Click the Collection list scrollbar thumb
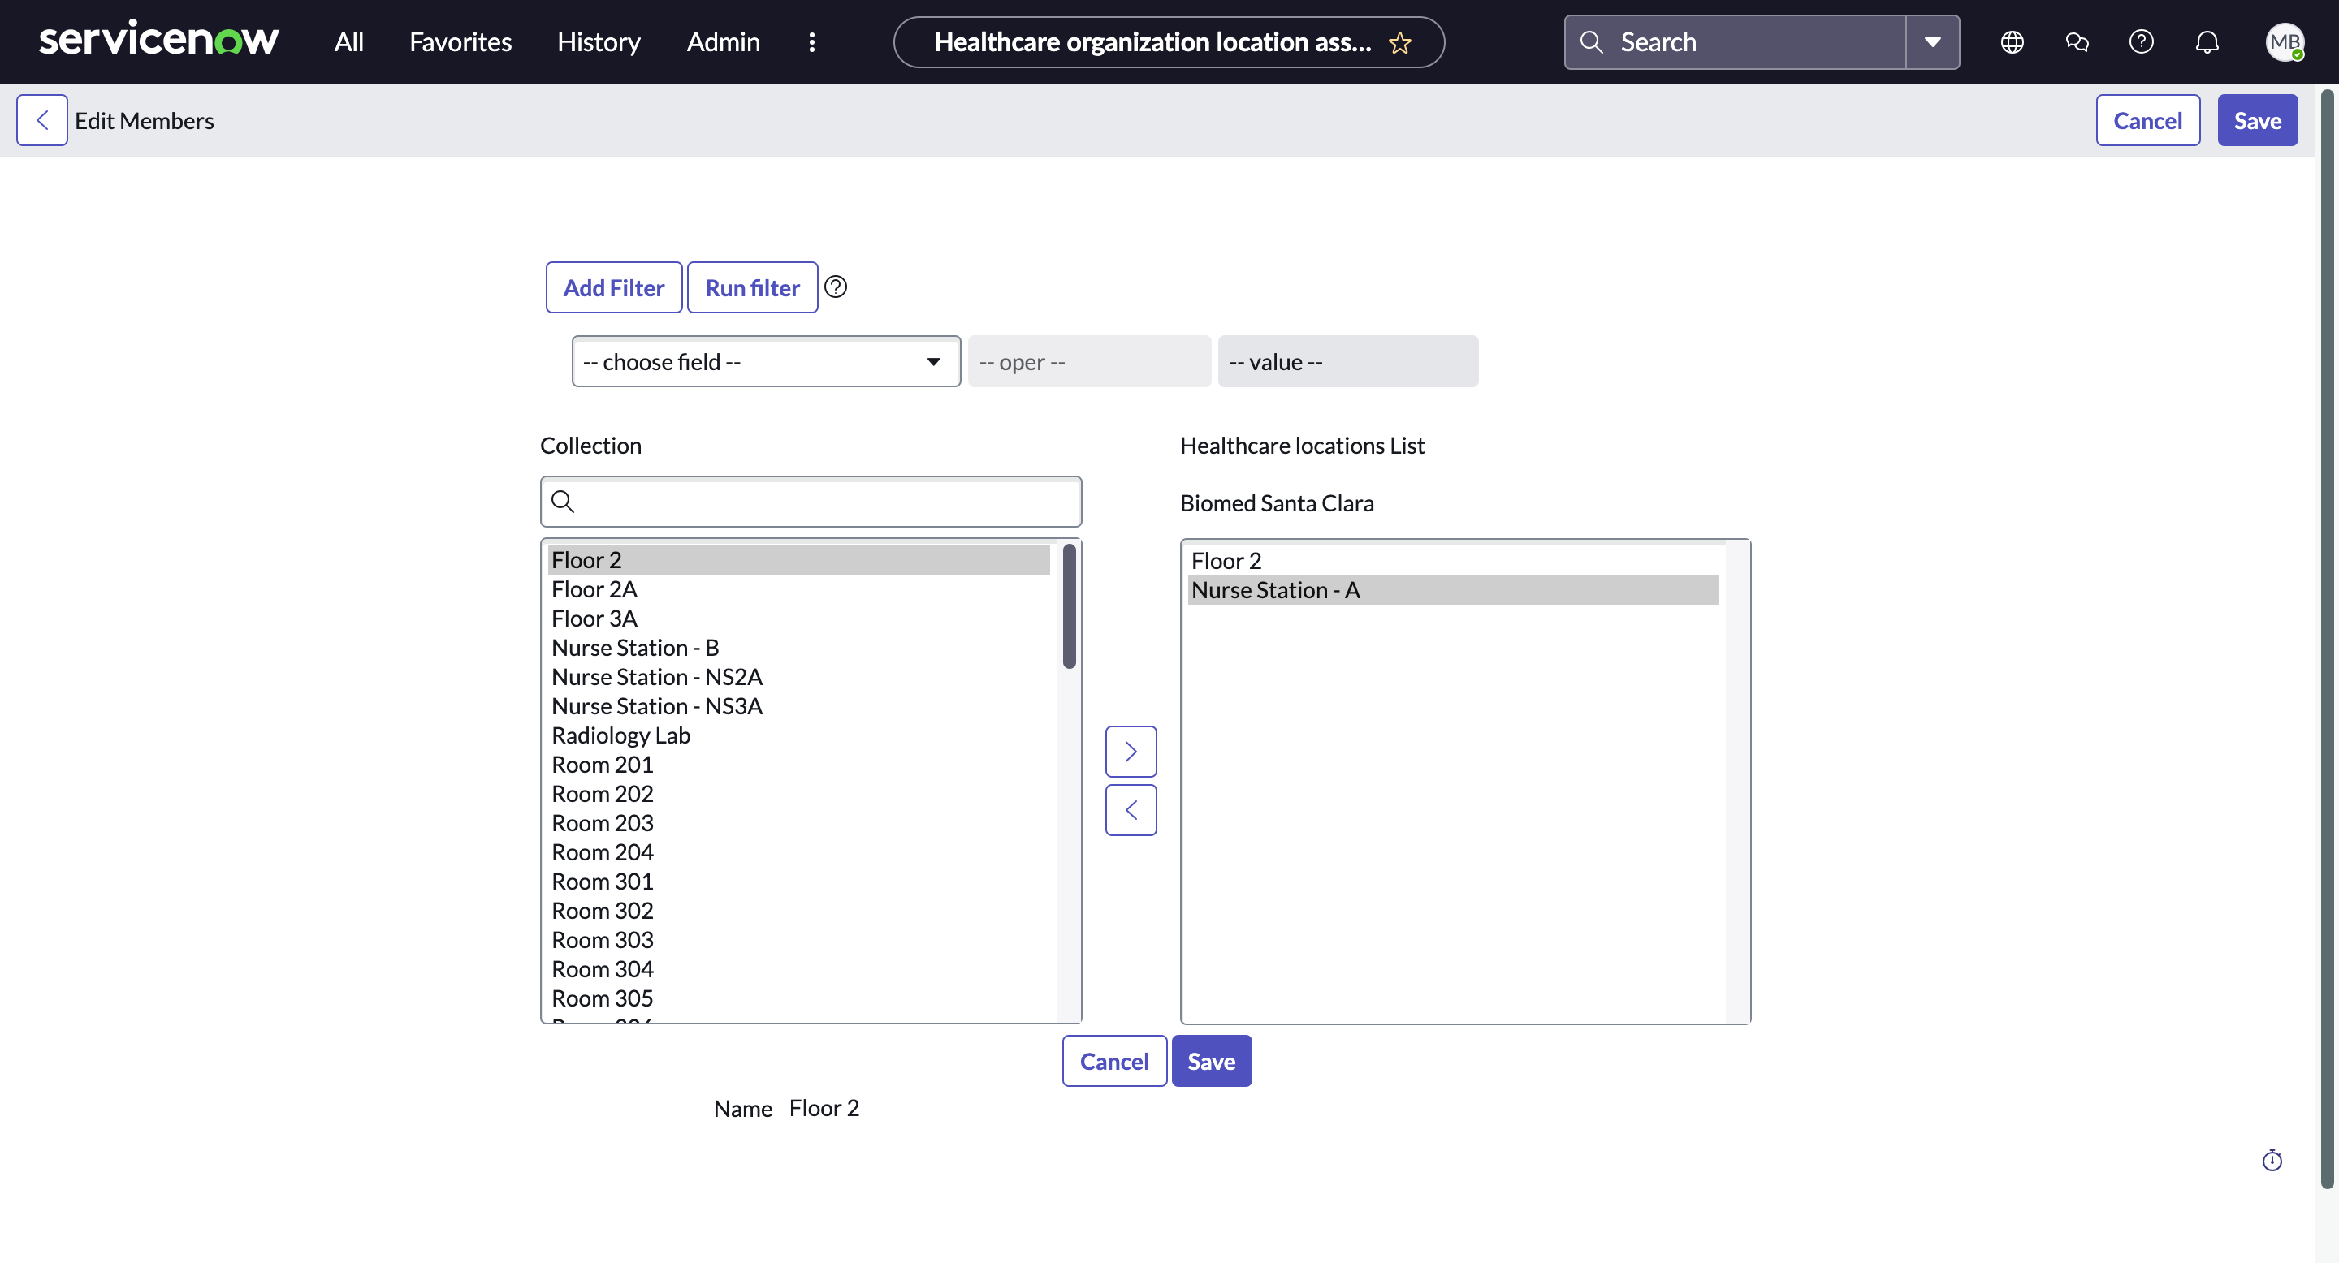 [x=1069, y=606]
